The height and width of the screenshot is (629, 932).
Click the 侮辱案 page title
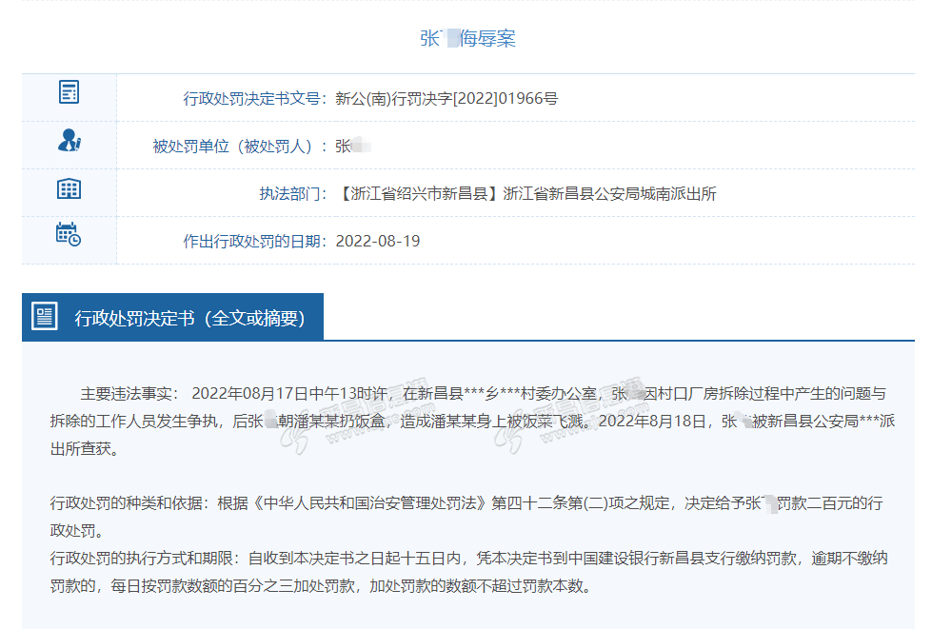point(487,39)
